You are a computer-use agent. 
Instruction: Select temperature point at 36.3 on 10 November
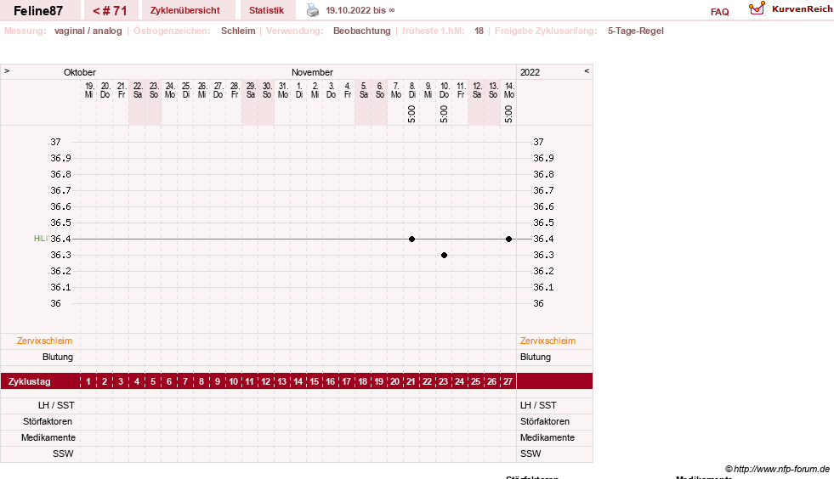pyautogui.click(x=444, y=255)
